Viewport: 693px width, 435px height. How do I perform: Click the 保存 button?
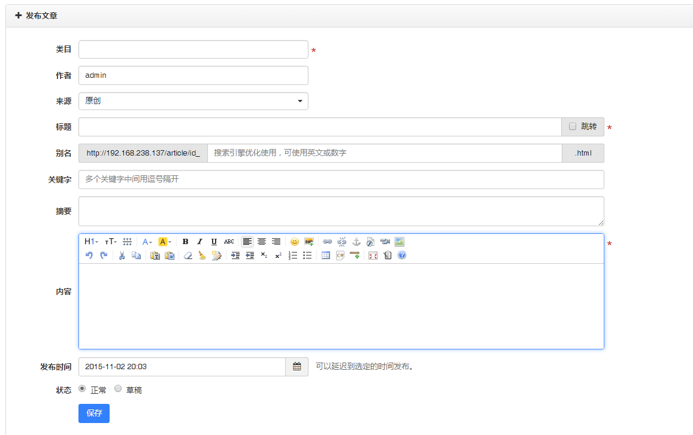(94, 413)
